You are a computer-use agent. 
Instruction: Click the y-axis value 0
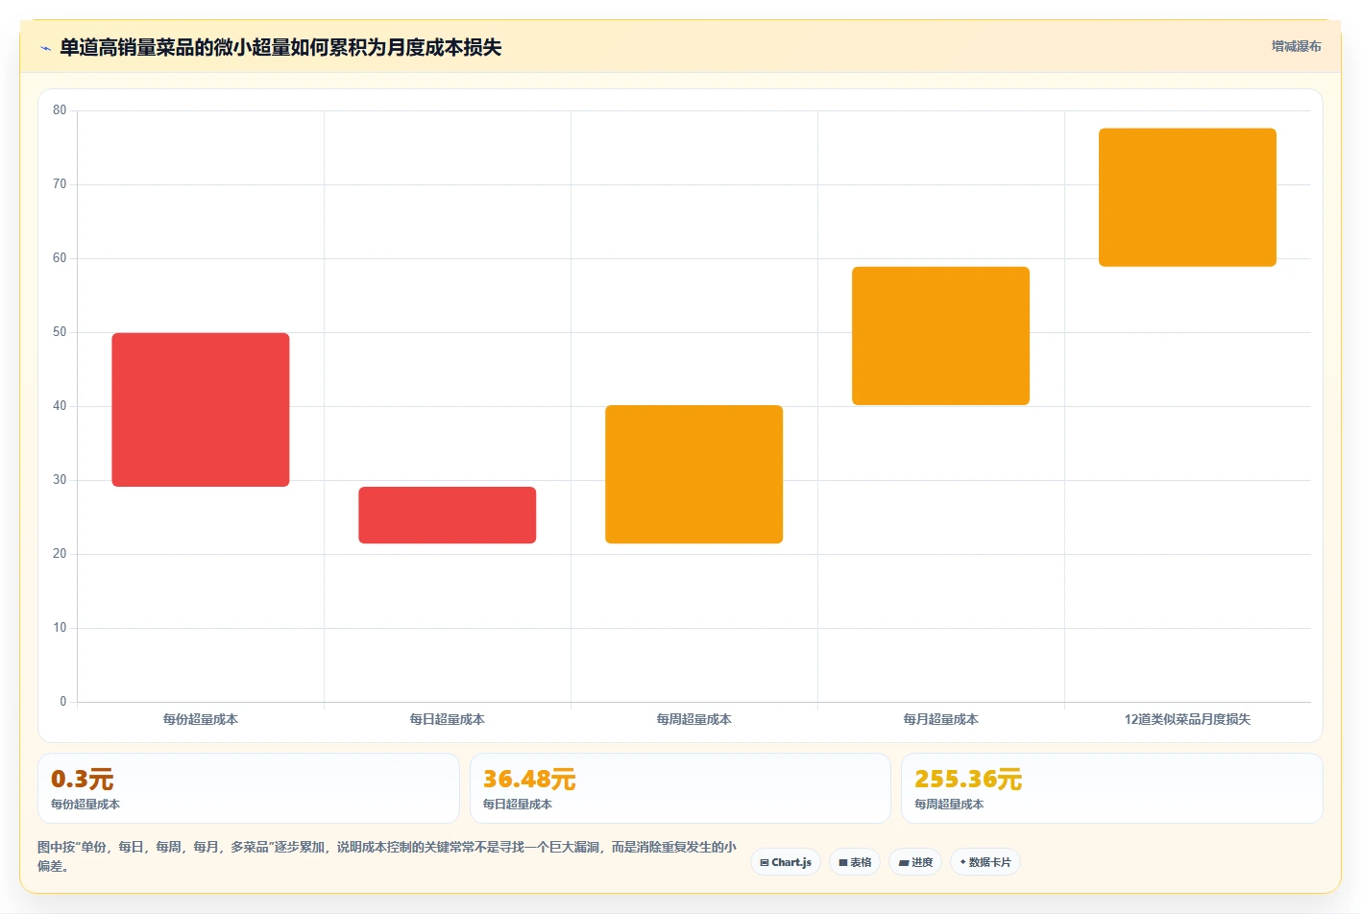[x=63, y=702]
